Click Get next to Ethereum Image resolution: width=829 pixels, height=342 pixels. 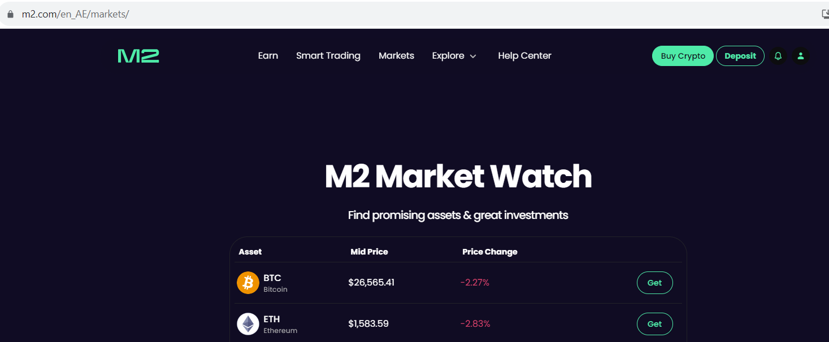(654, 323)
